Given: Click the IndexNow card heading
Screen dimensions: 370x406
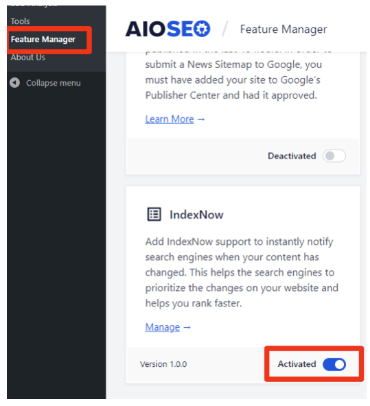Looking at the screenshot, I should (x=196, y=215).
